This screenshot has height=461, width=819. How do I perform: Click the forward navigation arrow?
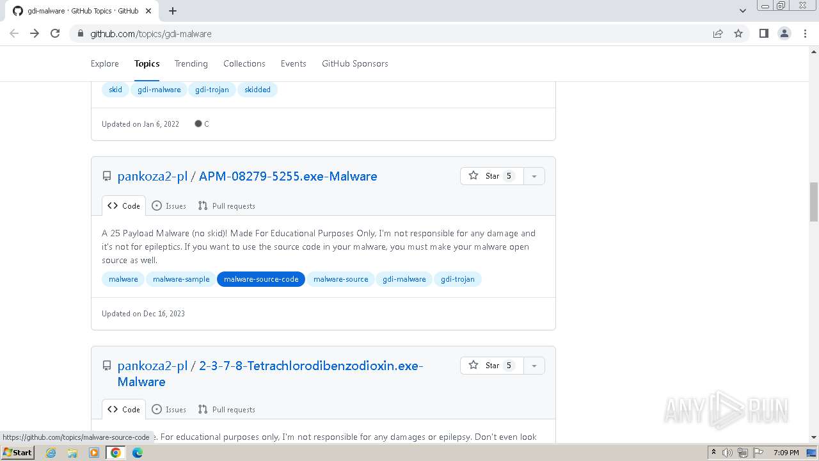35,33
